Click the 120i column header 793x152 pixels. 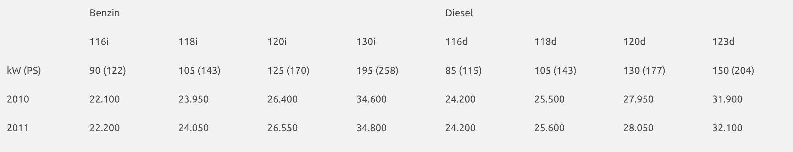(x=277, y=42)
